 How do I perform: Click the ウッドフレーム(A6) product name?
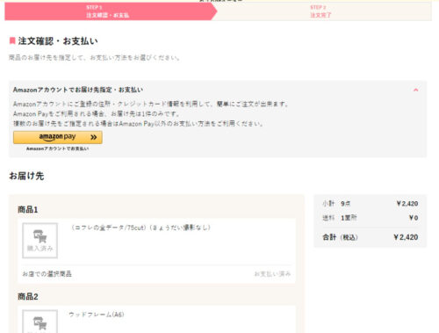97,315
